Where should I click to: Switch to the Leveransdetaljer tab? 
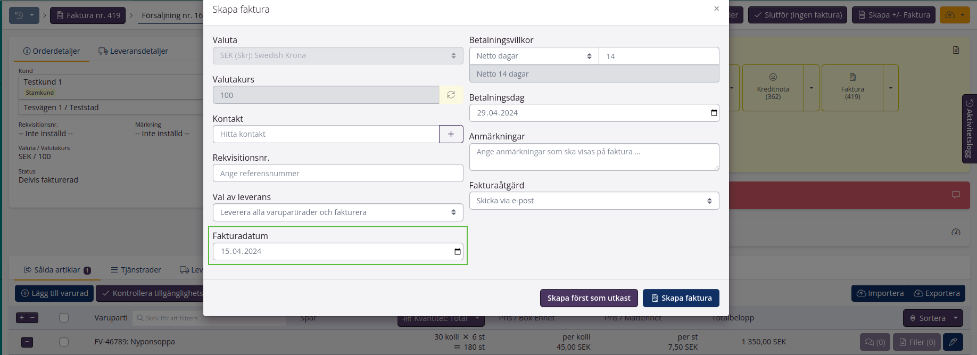133,51
